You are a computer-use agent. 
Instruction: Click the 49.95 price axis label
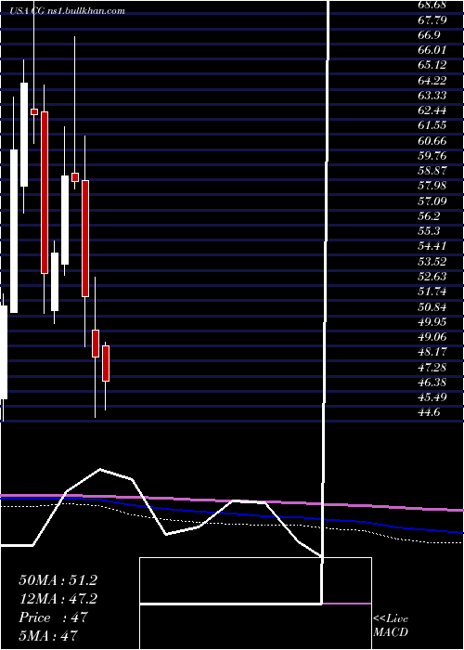(x=432, y=322)
